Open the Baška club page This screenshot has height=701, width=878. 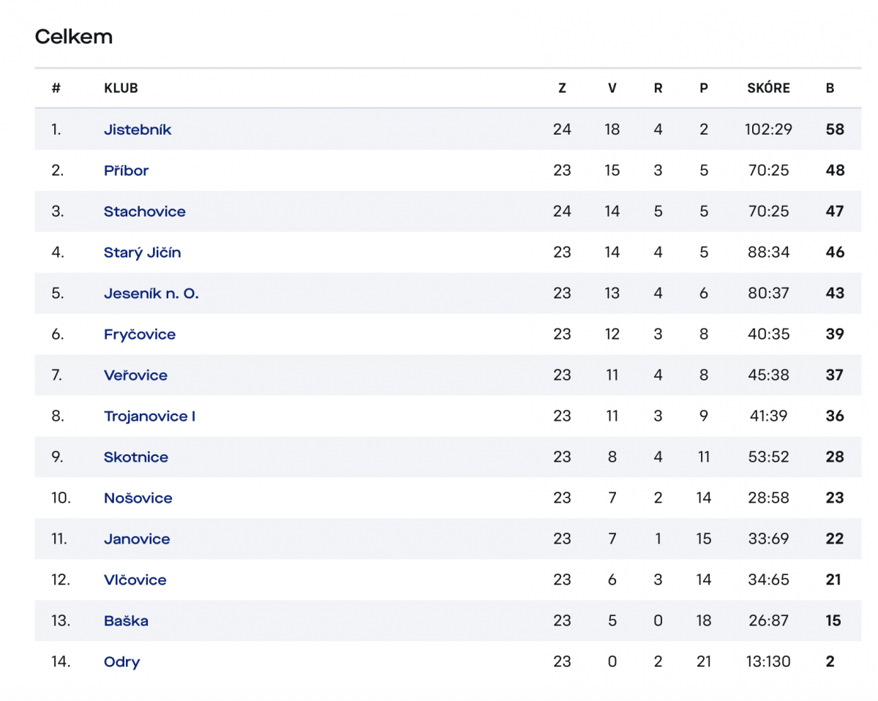126,621
